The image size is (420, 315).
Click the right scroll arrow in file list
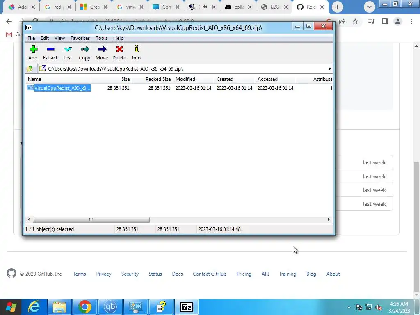point(329,220)
